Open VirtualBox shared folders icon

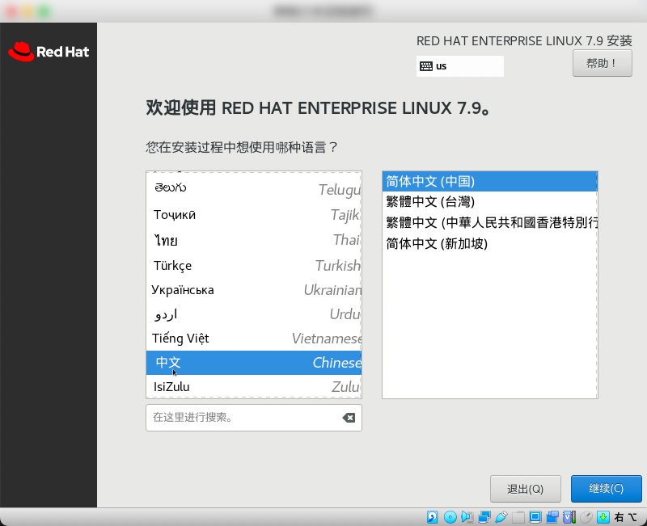coord(518,517)
